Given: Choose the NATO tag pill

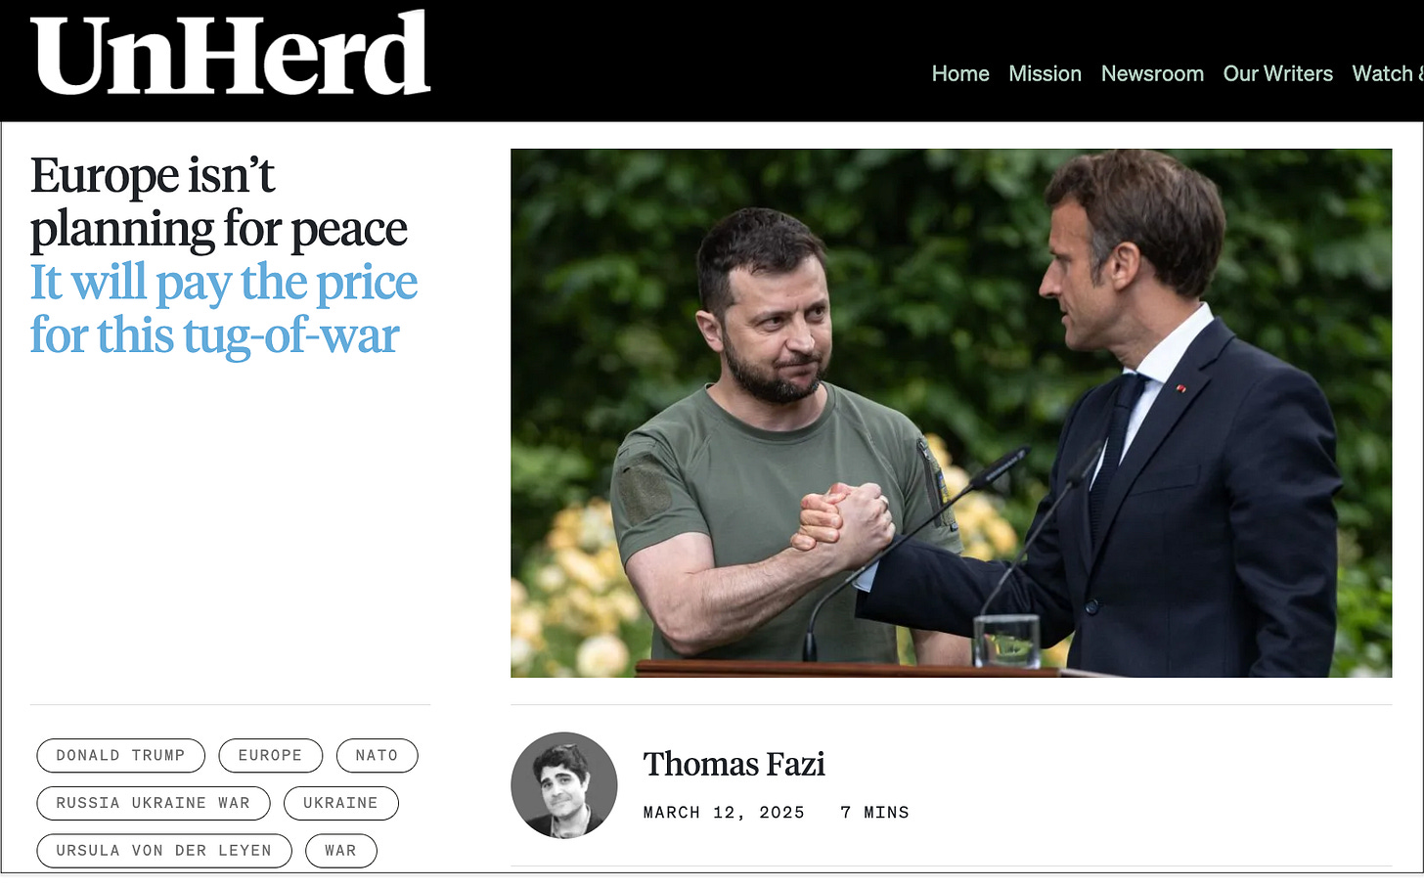Looking at the screenshot, I should pos(378,756).
